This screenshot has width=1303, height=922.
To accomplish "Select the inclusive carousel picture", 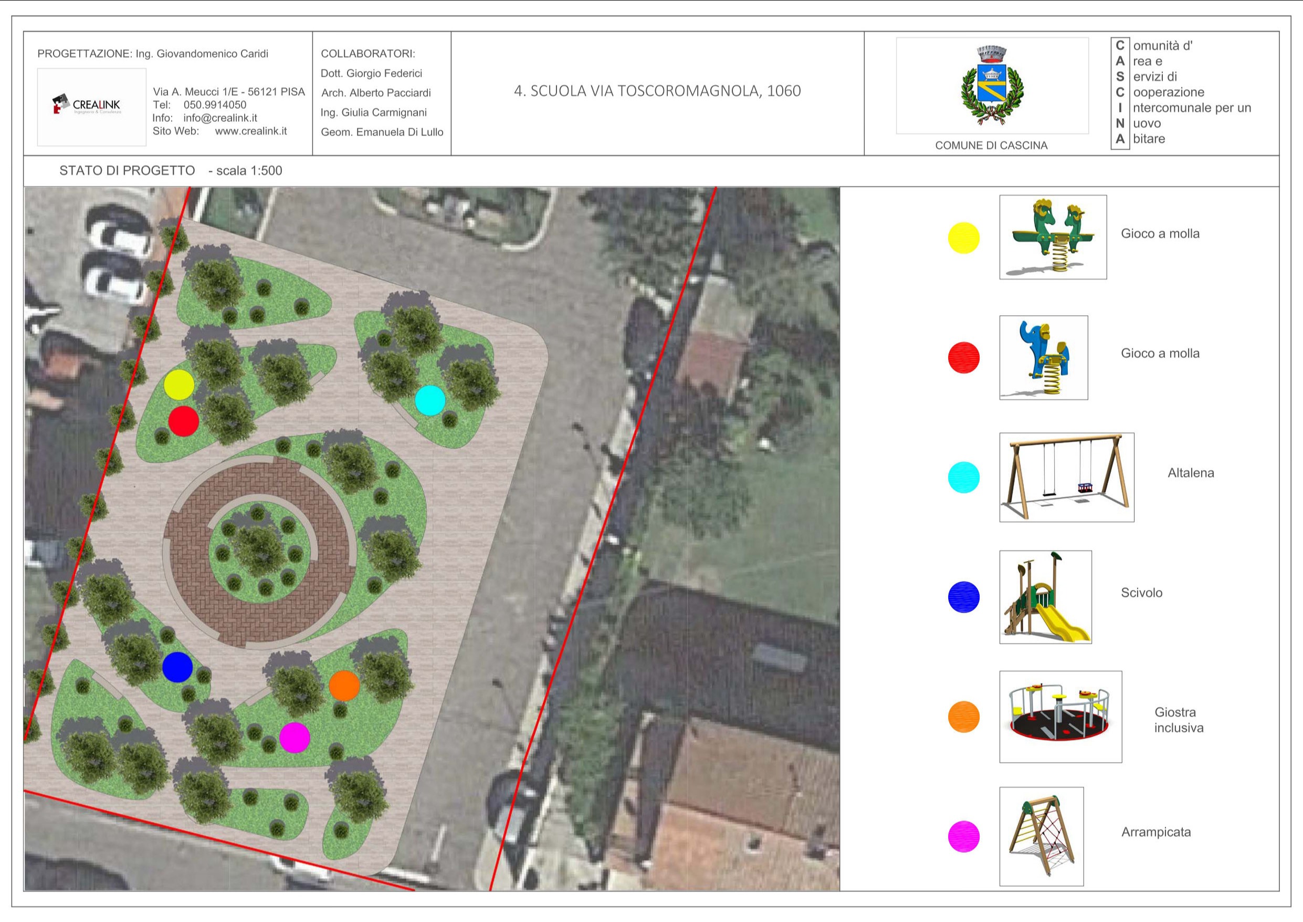I will coord(1060,717).
